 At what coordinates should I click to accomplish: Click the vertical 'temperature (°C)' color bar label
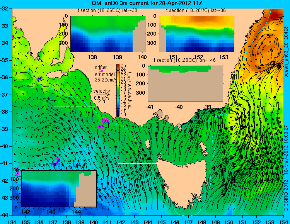130,90
